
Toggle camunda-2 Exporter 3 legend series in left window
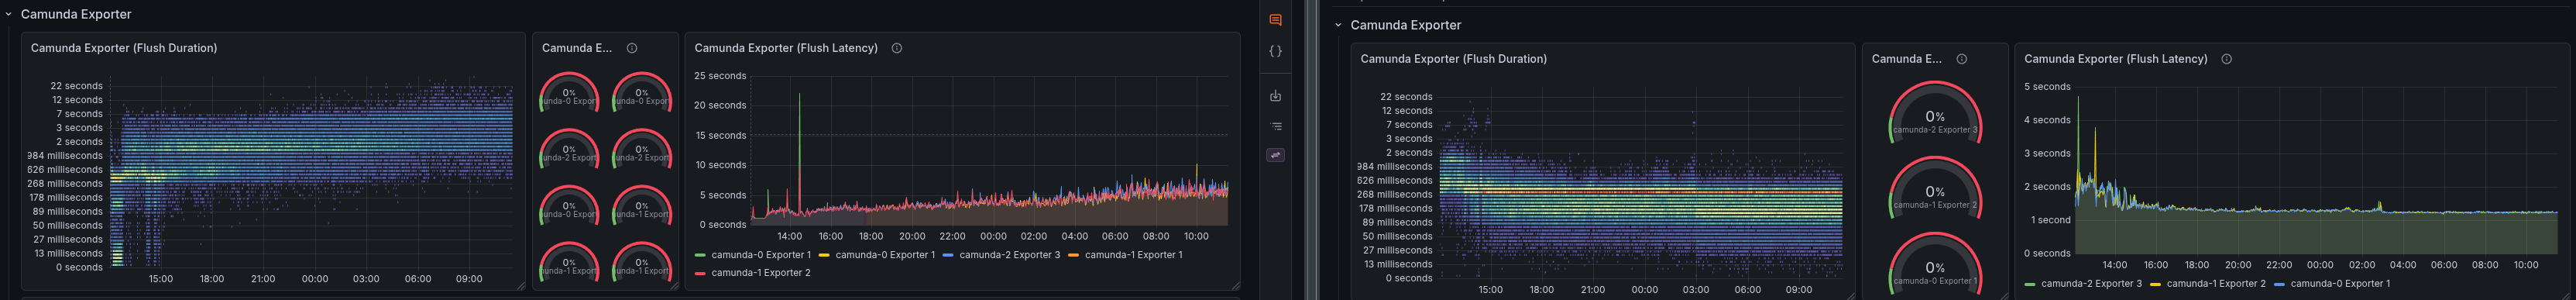[1009, 255]
